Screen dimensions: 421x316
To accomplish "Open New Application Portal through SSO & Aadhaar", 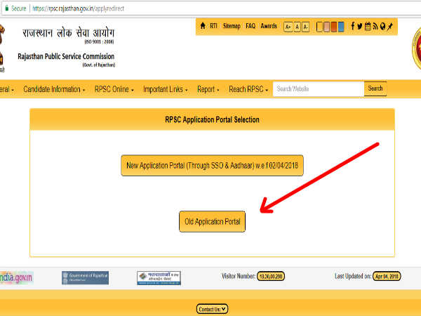I will coord(212,166).
